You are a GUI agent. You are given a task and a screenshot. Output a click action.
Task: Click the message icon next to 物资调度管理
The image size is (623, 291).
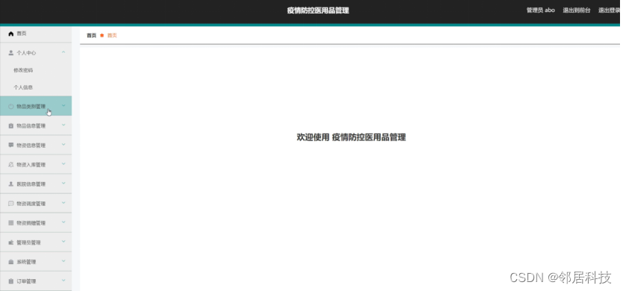[11, 204]
